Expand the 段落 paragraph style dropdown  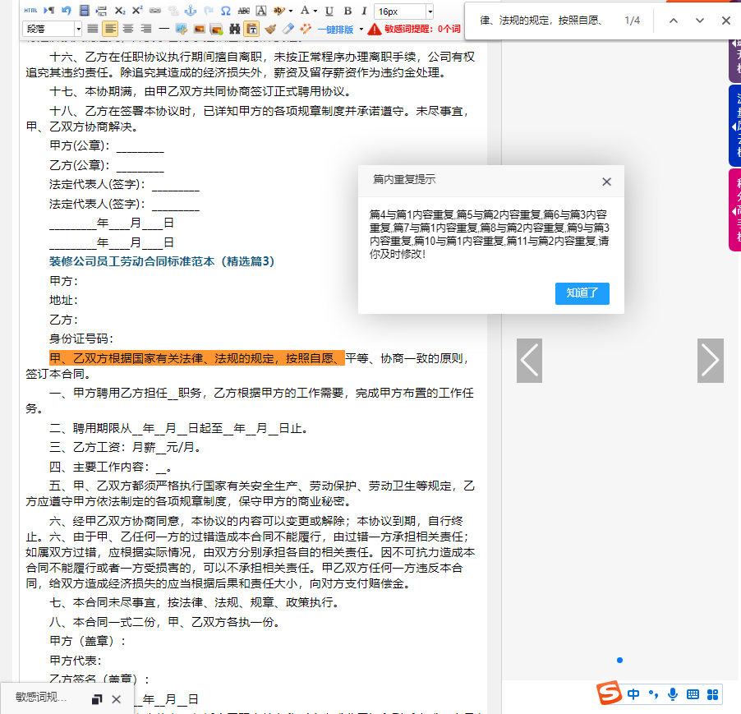(x=78, y=29)
